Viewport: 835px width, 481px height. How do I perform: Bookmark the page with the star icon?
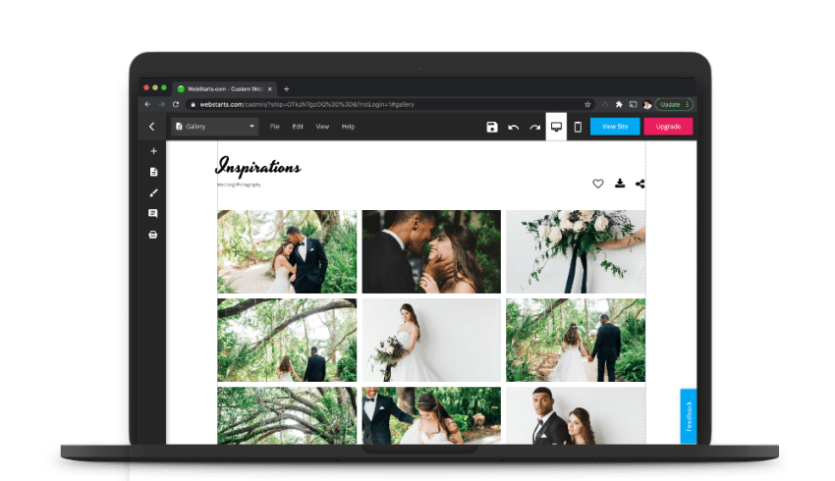[587, 104]
